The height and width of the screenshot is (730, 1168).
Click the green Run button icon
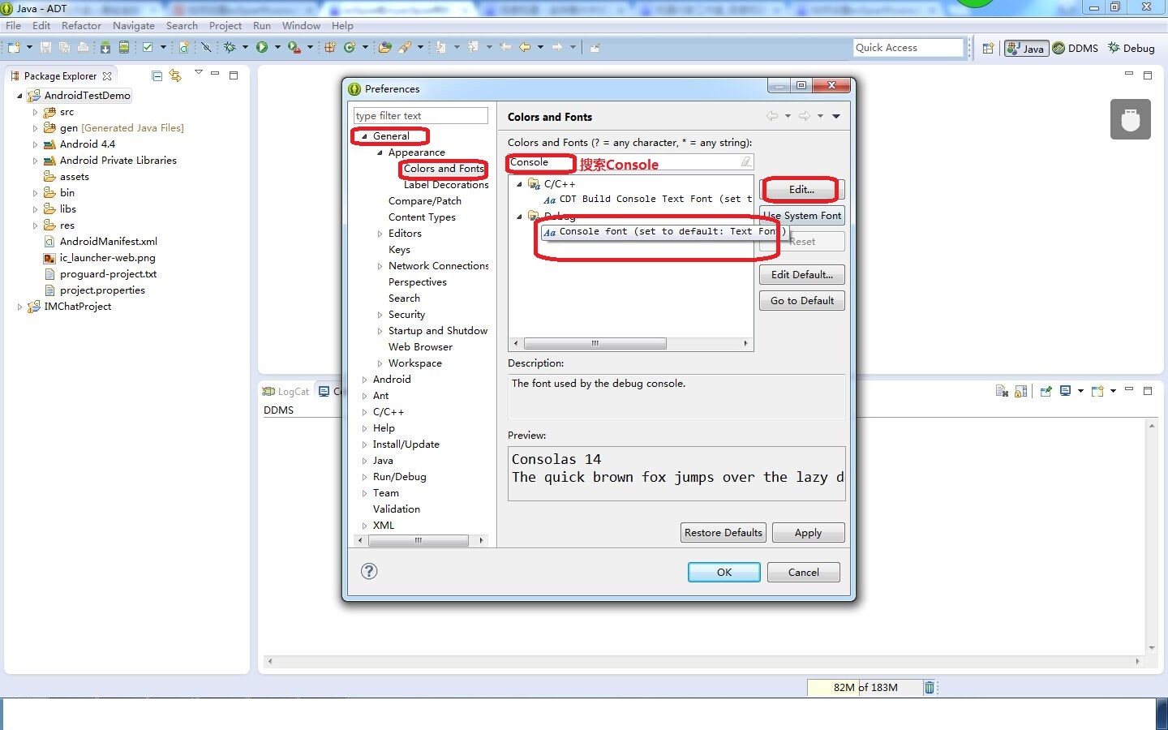click(262, 48)
